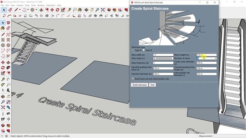Open the Tools menu

[33, 5]
